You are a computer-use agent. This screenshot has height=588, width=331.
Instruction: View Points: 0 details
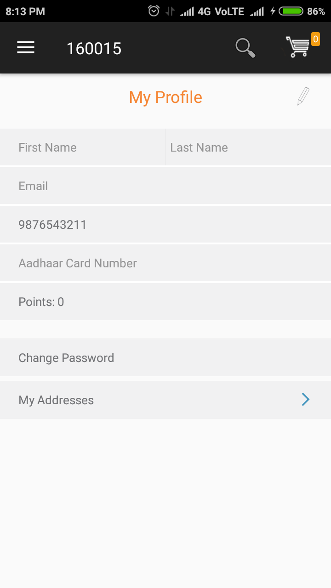(165, 301)
